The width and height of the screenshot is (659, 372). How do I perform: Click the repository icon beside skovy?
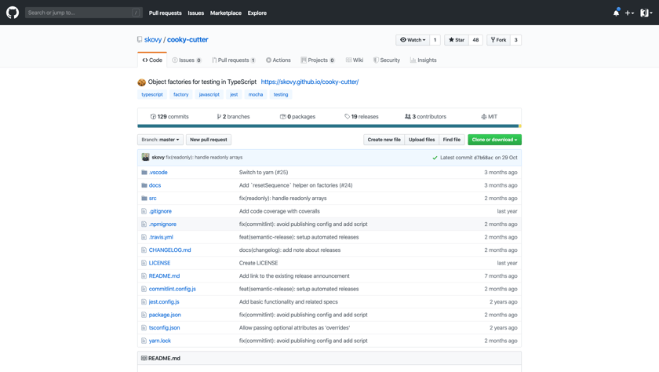pyautogui.click(x=140, y=39)
